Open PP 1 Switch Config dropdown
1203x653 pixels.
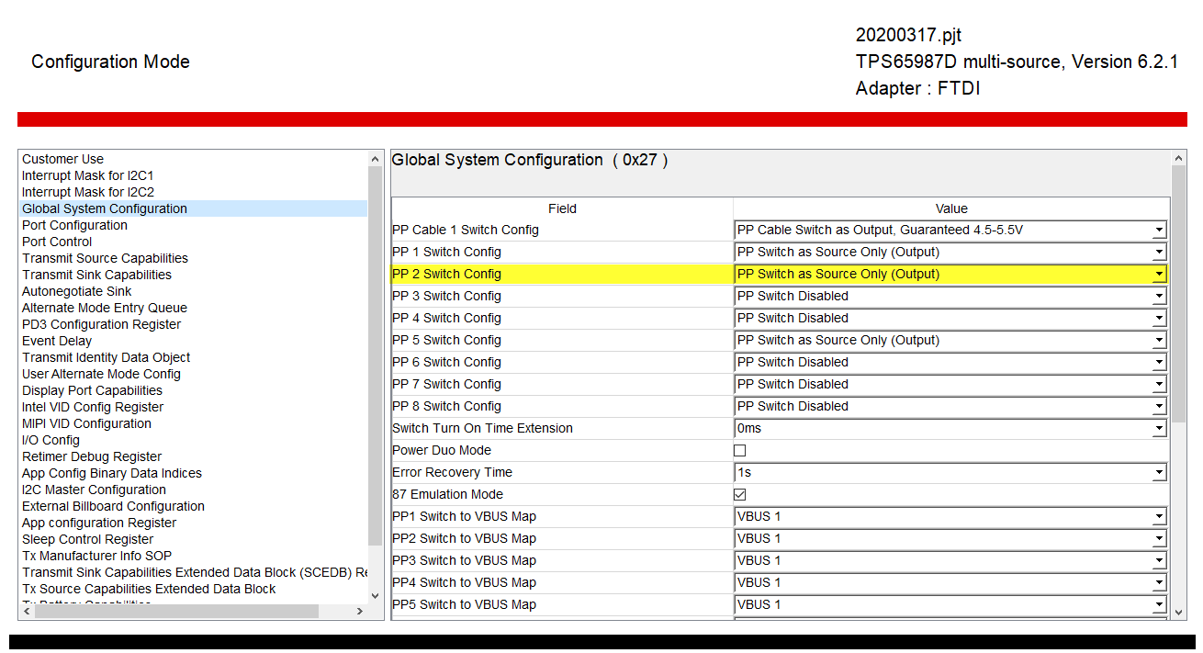(x=950, y=252)
